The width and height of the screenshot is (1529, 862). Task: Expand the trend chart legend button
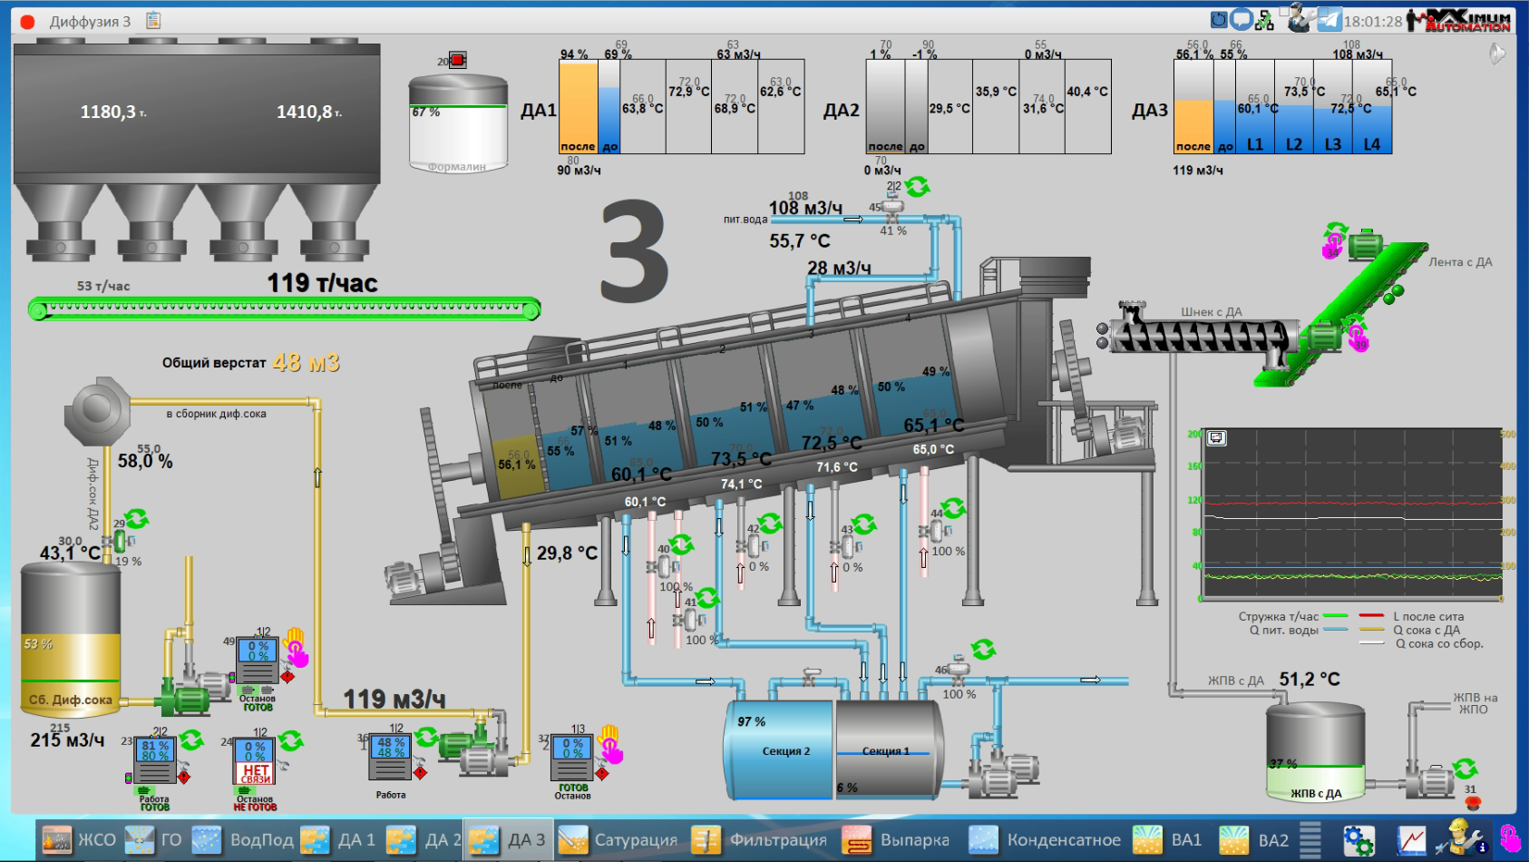(1216, 438)
